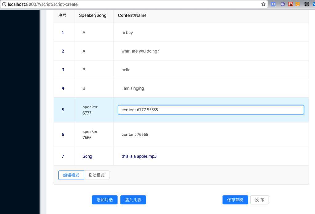Switch to 拖动模式 drag mode
315x214 pixels.
[x=96, y=175]
